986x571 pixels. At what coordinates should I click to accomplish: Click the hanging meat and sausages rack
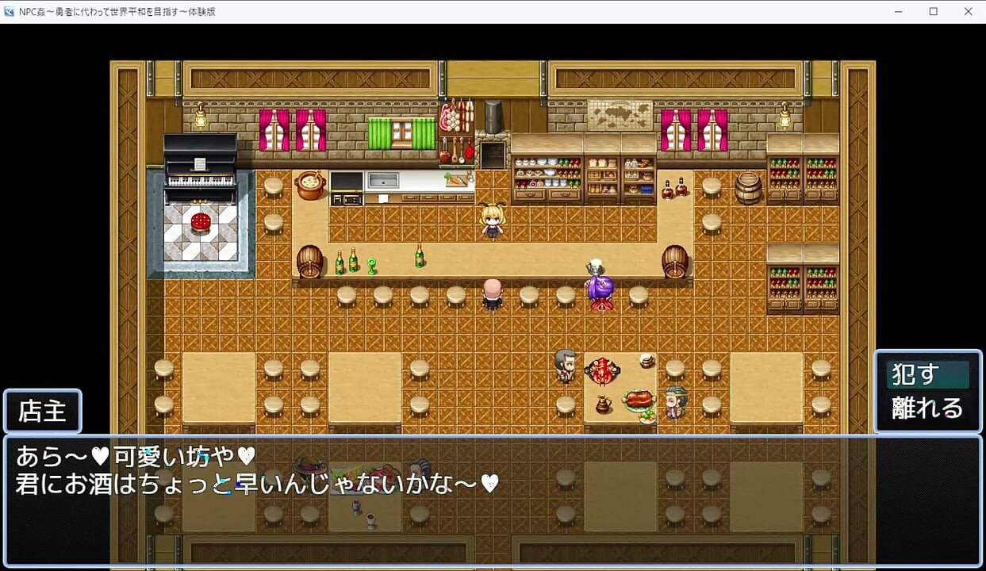[x=456, y=117]
